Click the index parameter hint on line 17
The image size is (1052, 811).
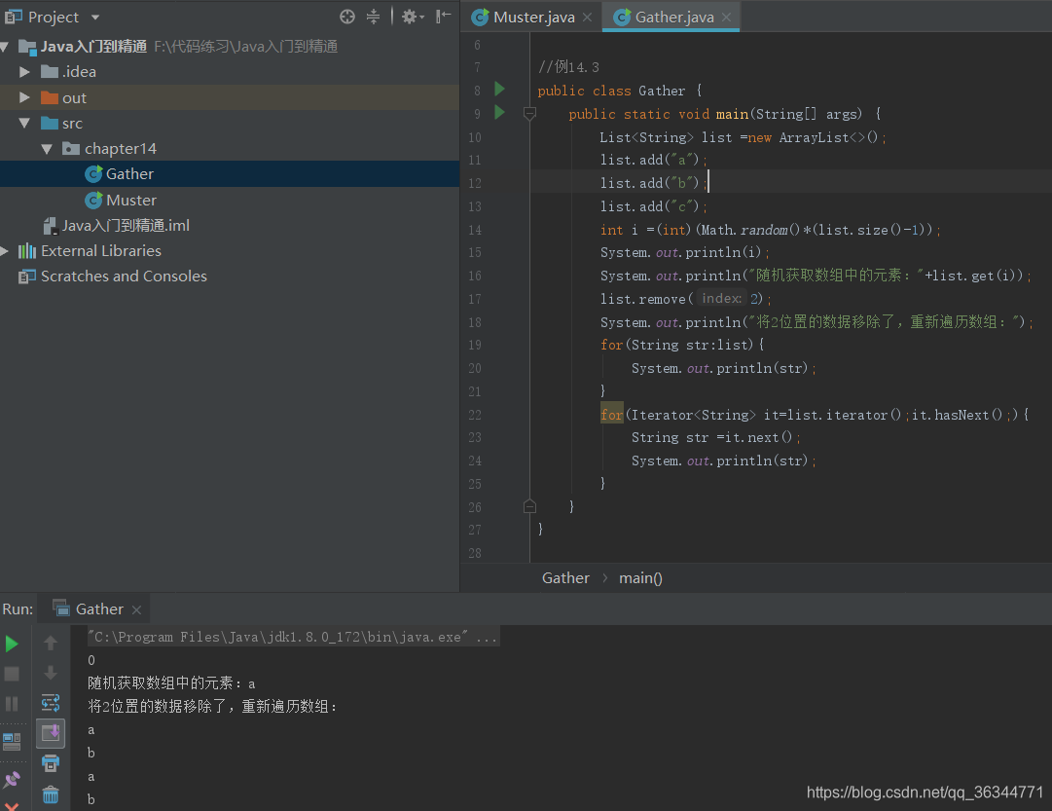pos(721,298)
